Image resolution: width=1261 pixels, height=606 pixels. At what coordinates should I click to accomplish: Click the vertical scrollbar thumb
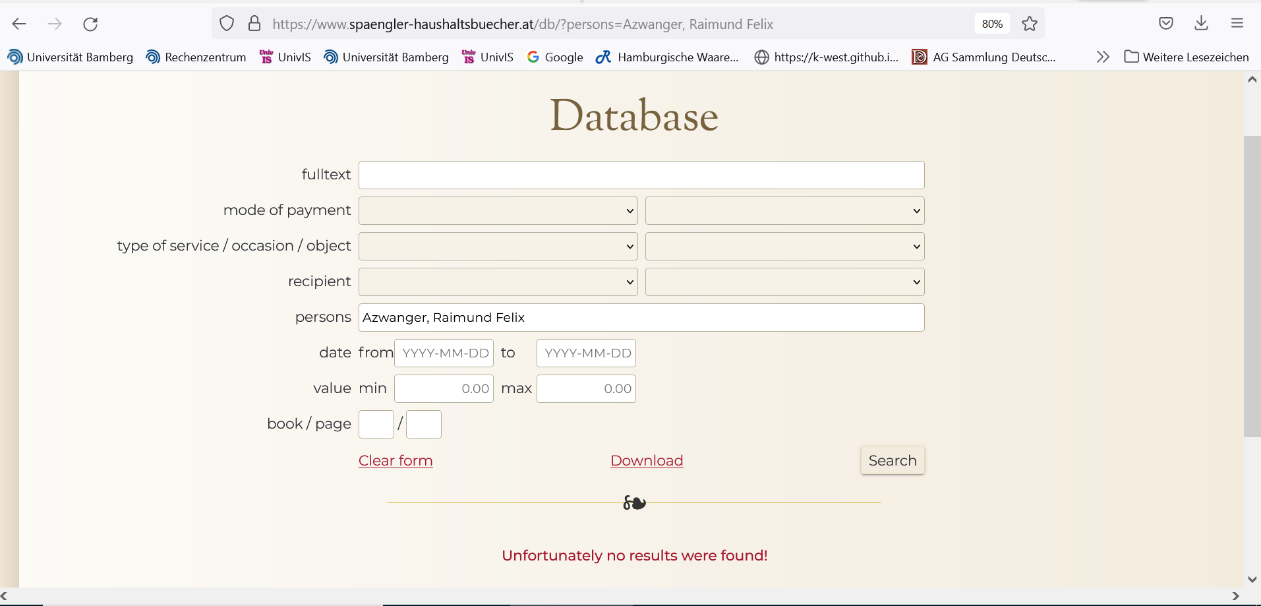[x=1252, y=286]
